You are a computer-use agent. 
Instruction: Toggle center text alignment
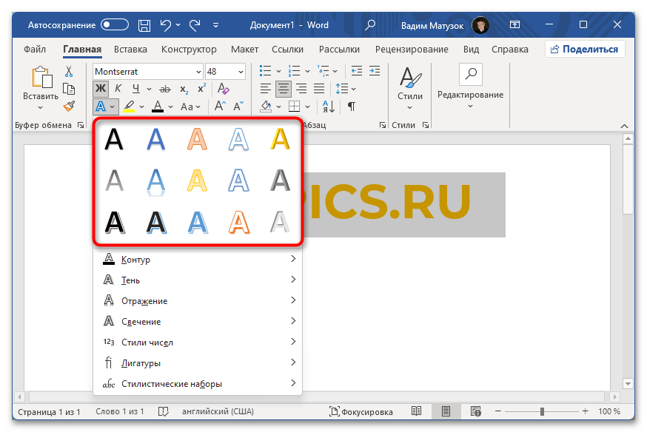[283, 90]
